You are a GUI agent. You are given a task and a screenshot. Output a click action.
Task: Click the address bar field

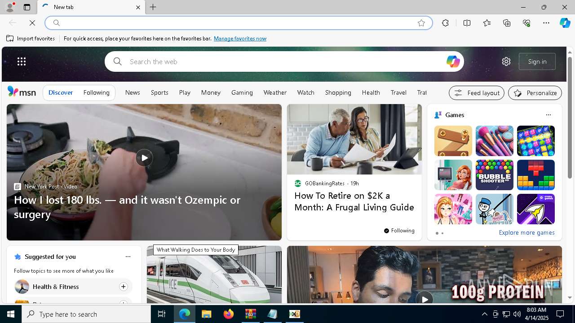(238, 23)
